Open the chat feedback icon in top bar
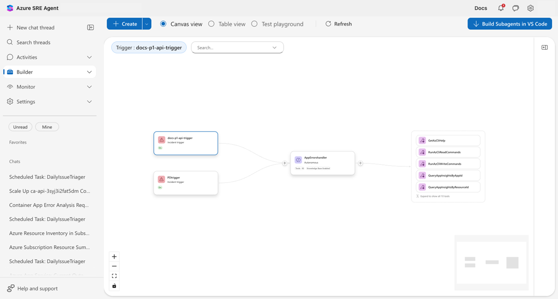Image resolution: width=558 pixels, height=299 pixels. [x=515, y=8]
